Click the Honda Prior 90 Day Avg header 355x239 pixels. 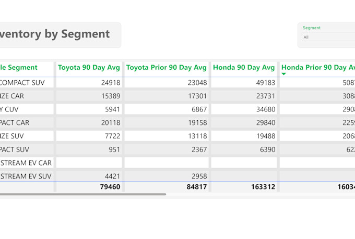318,68
